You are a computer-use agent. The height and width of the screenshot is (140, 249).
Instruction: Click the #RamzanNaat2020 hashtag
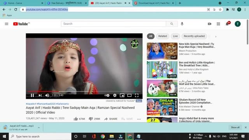point(46,104)
